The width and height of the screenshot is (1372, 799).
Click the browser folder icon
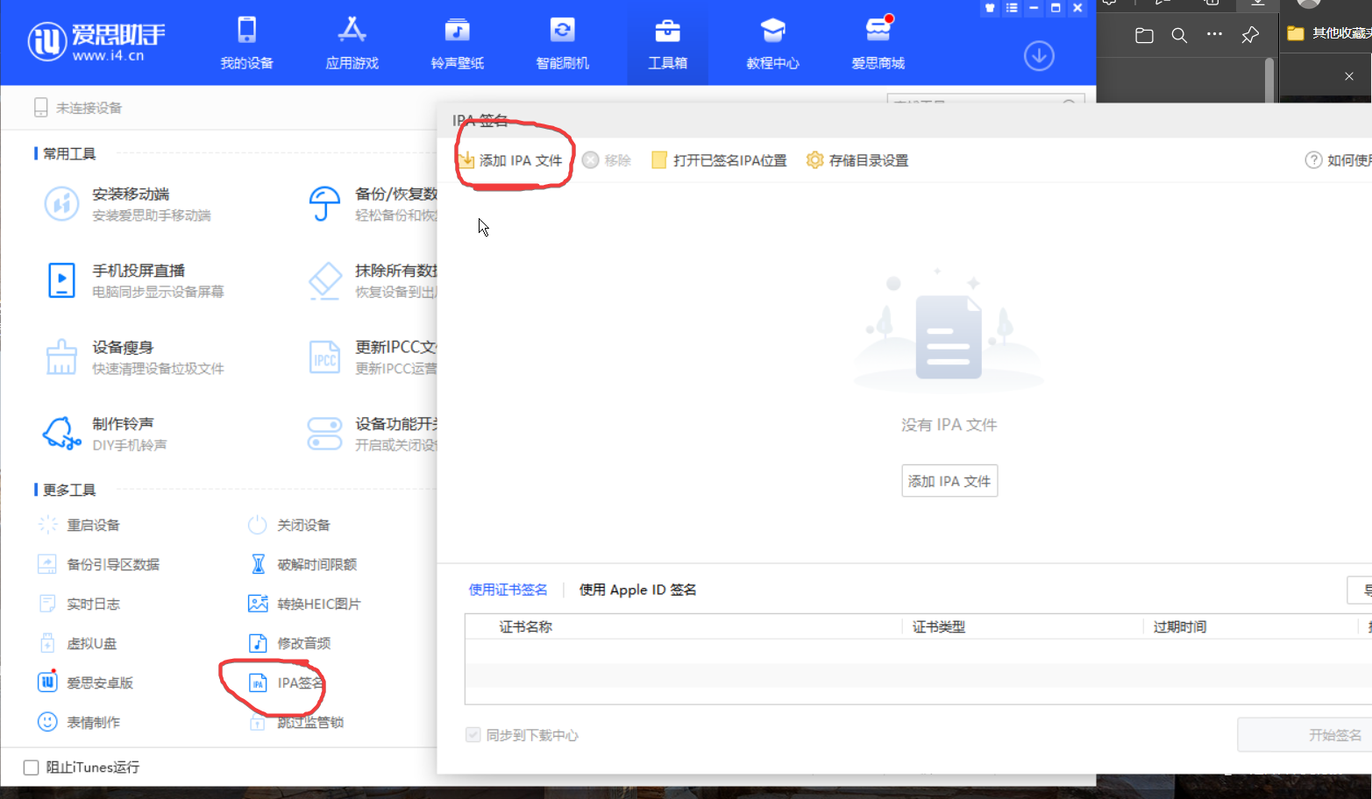1144,35
